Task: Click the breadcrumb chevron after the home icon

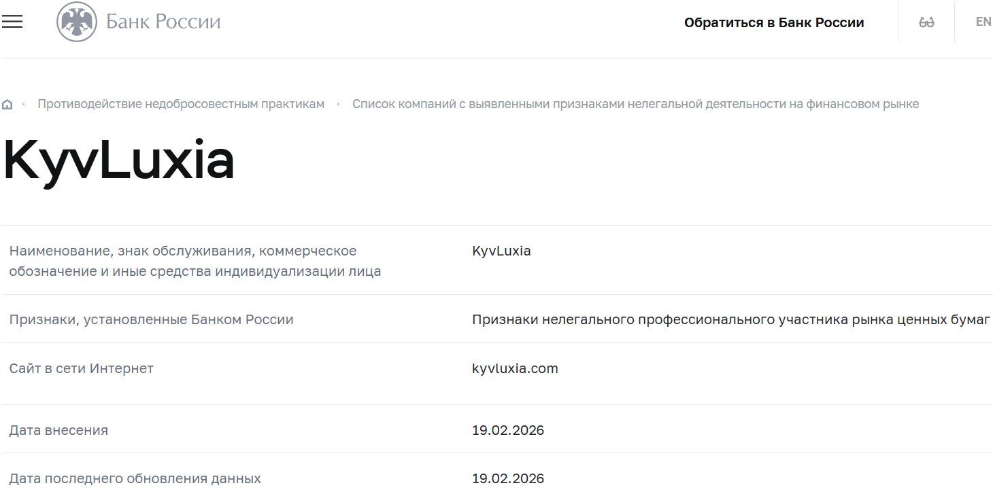Action: (x=22, y=103)
